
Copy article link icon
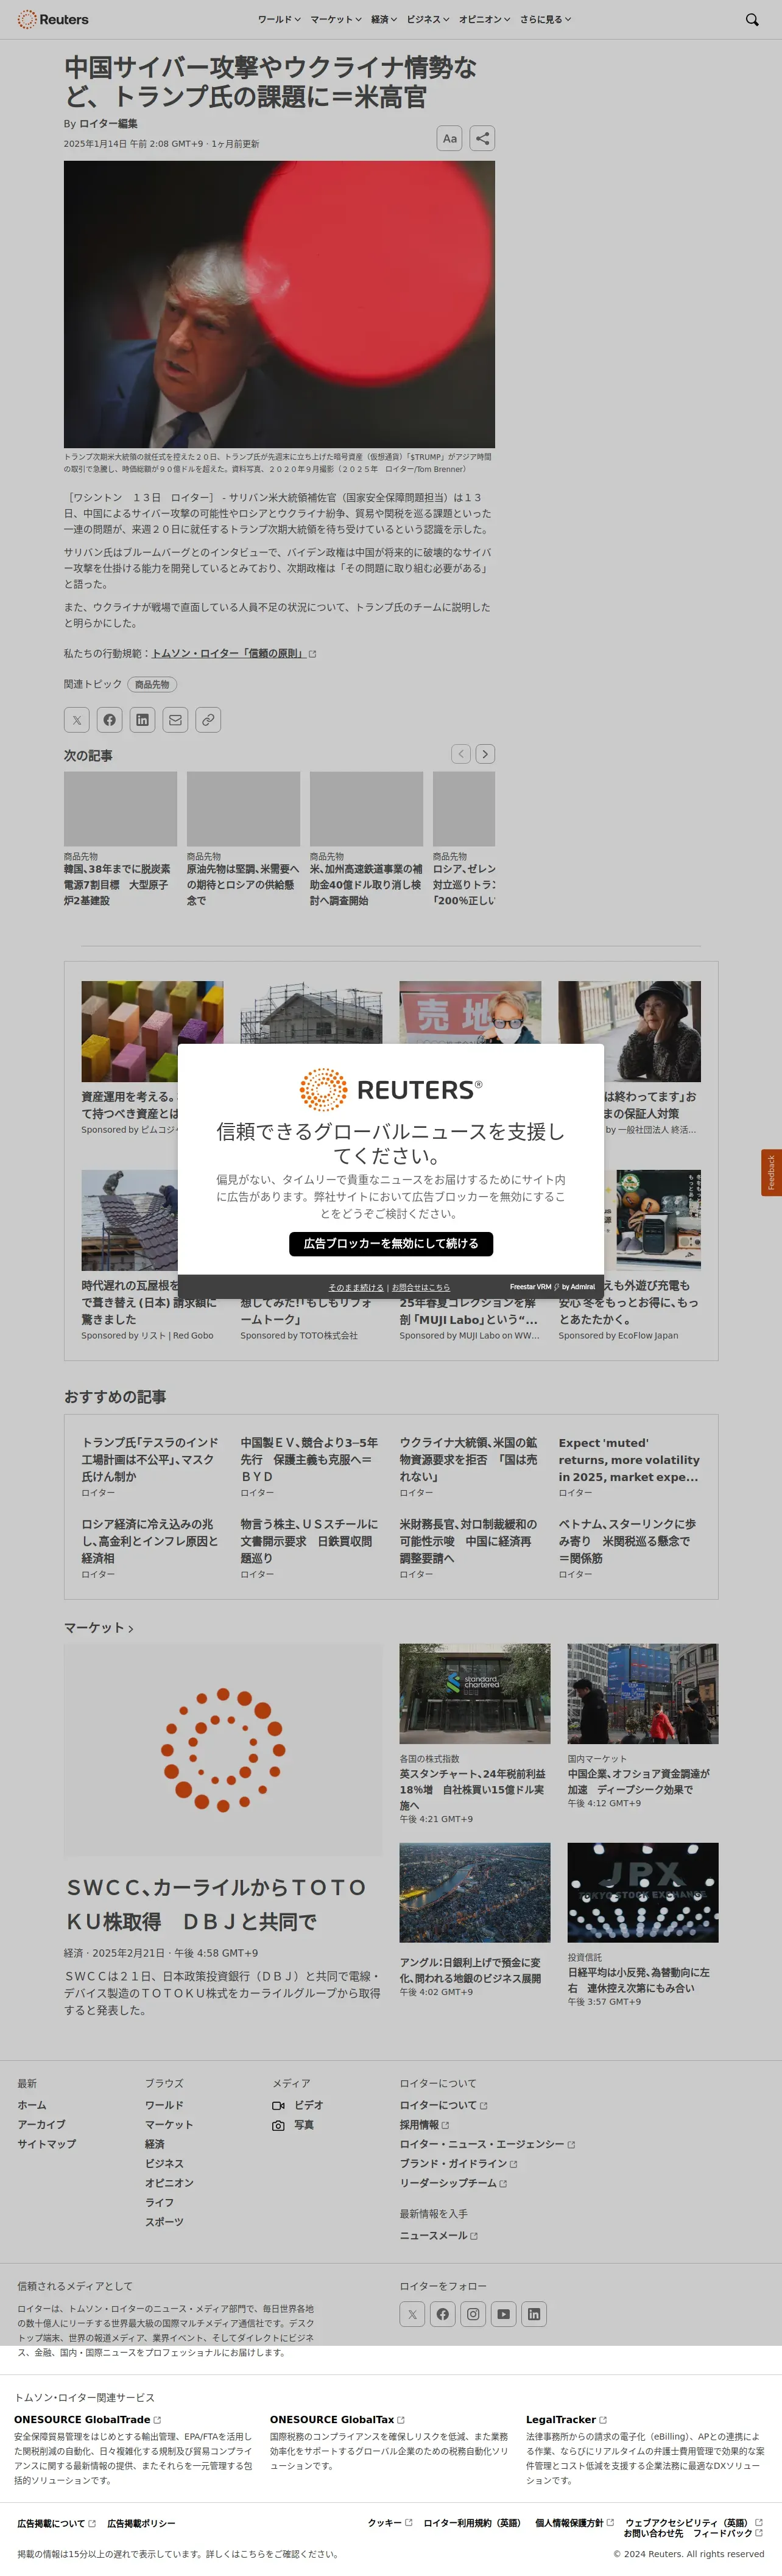208,720
